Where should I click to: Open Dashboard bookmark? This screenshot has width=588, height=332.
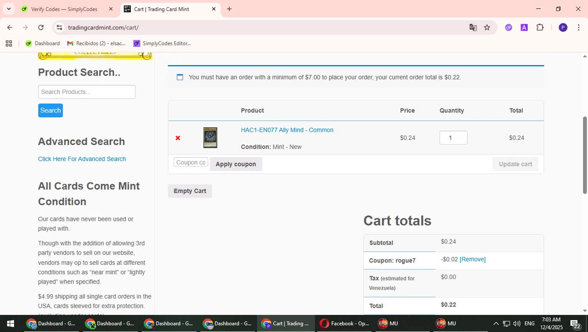pyautogui.click(x=43, y=44)
